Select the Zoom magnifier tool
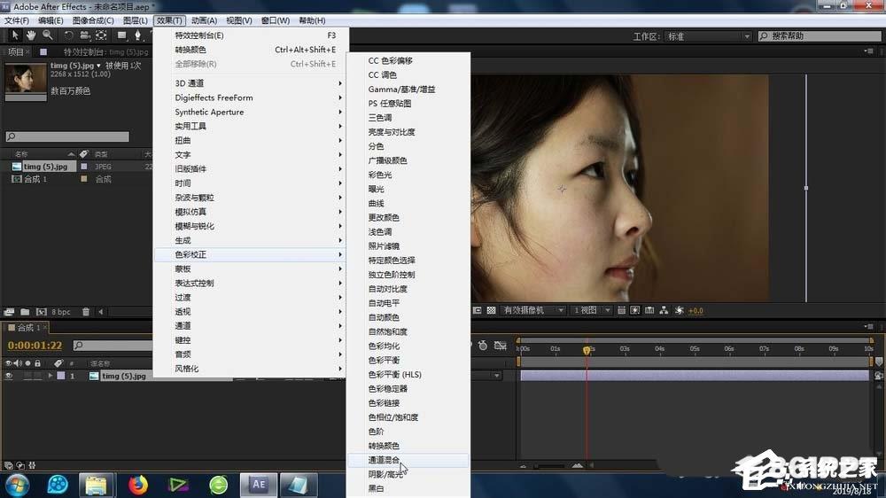The width and height of the screenshot is (886, 498). point(48,35)
